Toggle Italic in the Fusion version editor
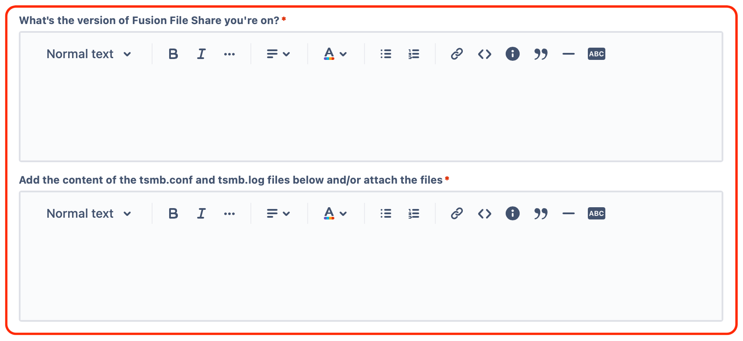 tap(201, 54)
